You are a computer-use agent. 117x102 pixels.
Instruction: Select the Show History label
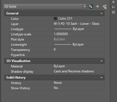(20, 88)
